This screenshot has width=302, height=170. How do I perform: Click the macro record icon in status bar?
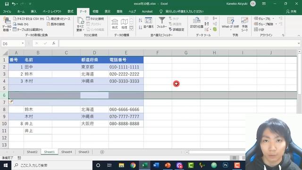19,158
